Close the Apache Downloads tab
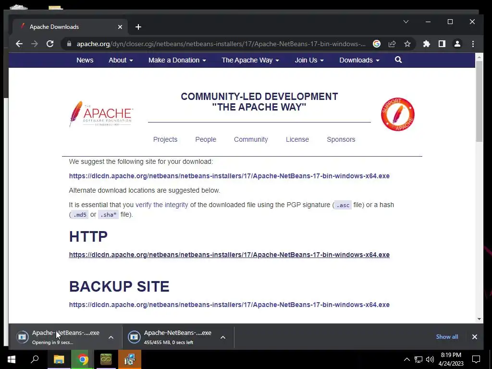 tap(120, 27)
